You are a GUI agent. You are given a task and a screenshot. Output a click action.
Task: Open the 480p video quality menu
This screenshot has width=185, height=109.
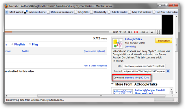coord(144,32)
